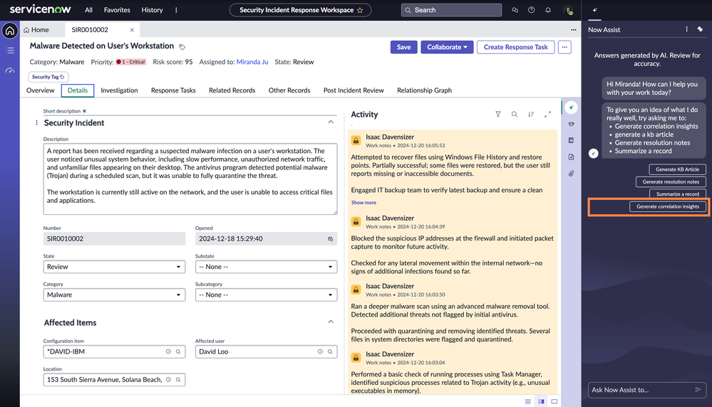The height and width of the screenshot is (407, 712).
Task: Open the Relationship Graph tab
Action: (424, 90)
